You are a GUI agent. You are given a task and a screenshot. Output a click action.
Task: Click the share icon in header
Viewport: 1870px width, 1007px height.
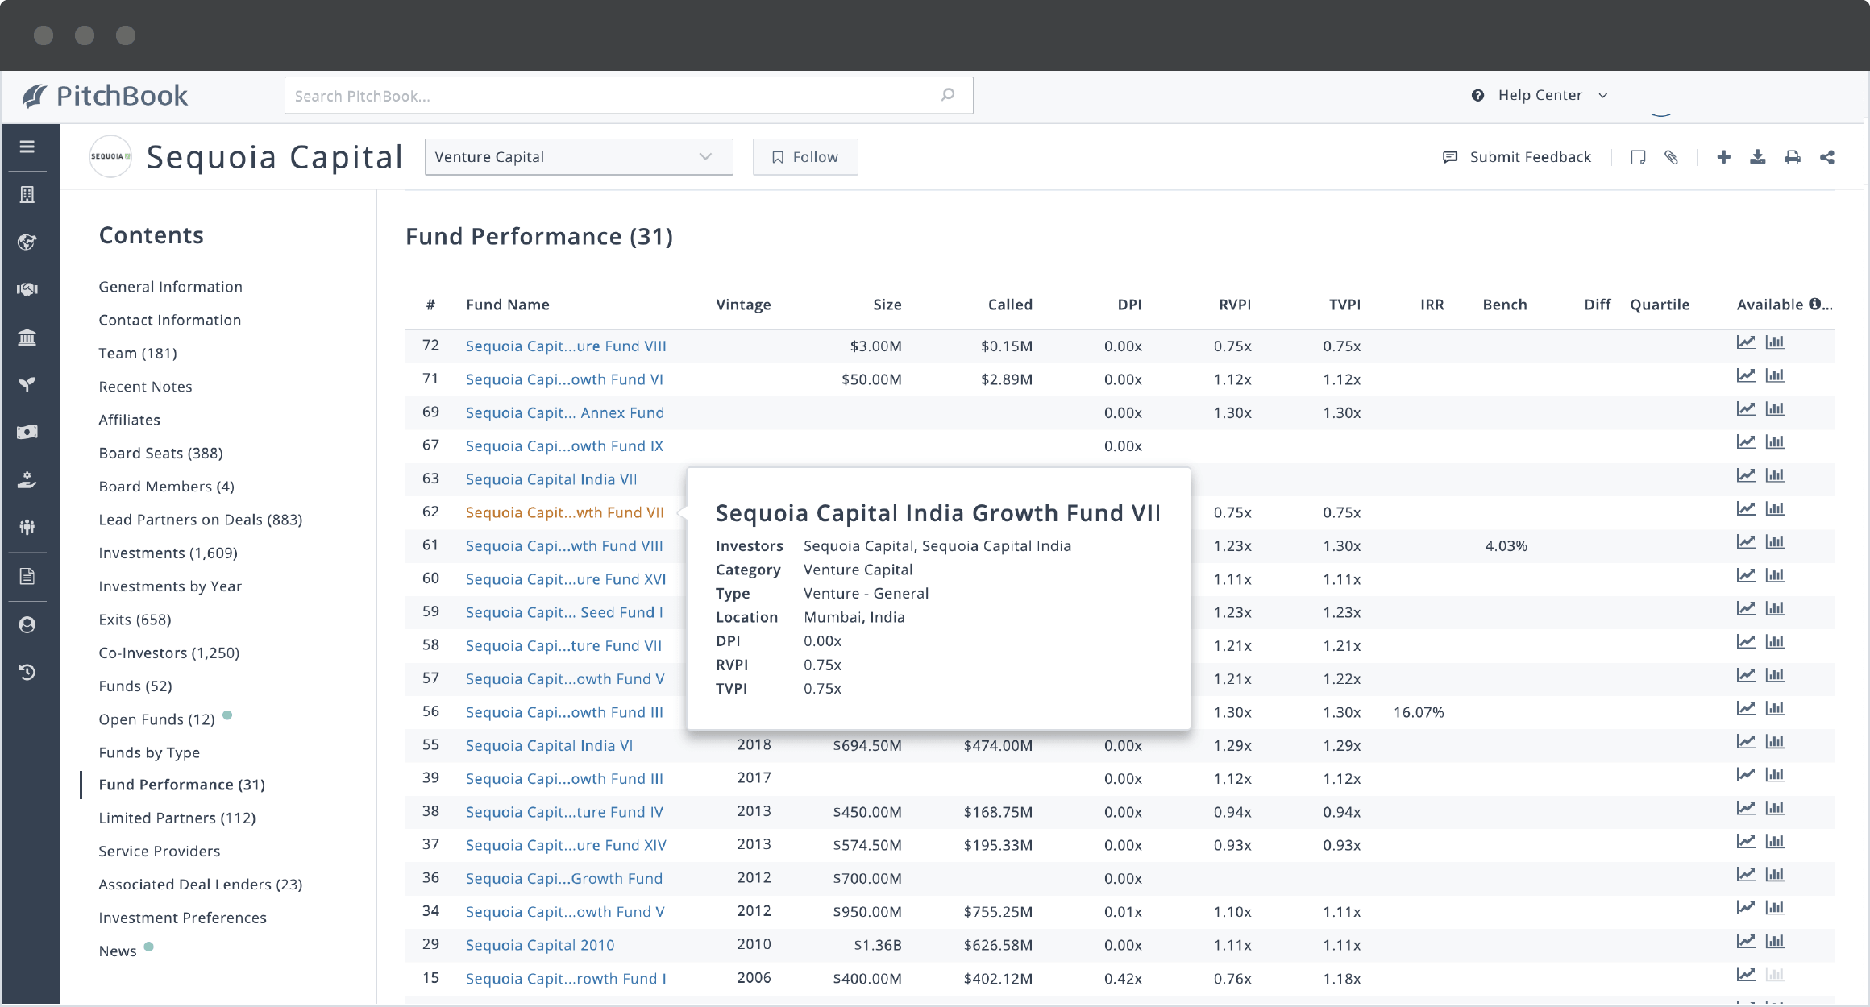1827,157
